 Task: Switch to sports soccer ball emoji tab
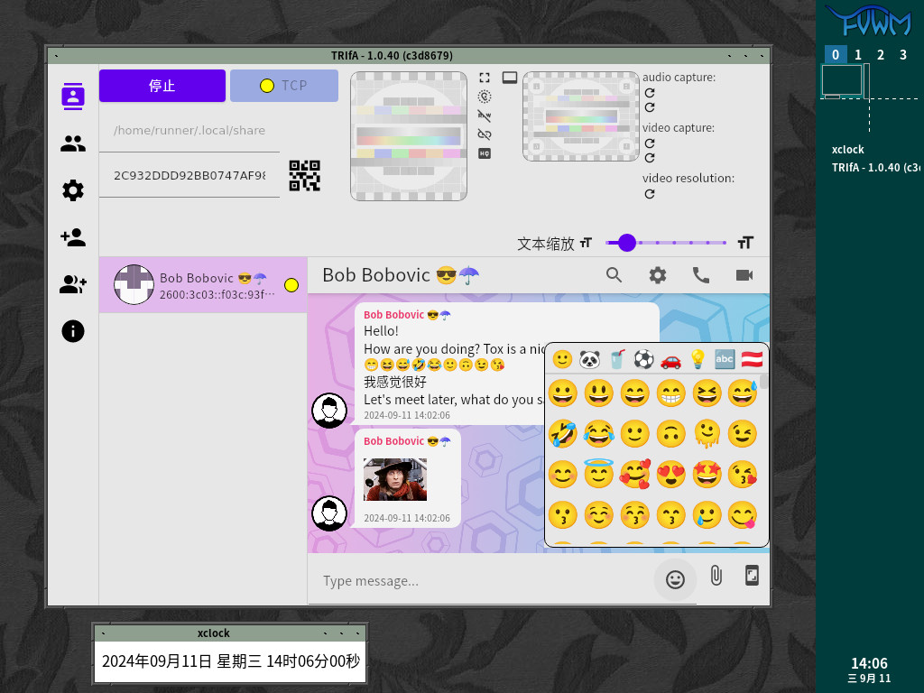pos(643,359)
